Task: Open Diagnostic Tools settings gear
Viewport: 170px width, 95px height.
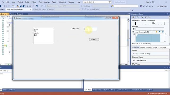Action: (133, 17)
